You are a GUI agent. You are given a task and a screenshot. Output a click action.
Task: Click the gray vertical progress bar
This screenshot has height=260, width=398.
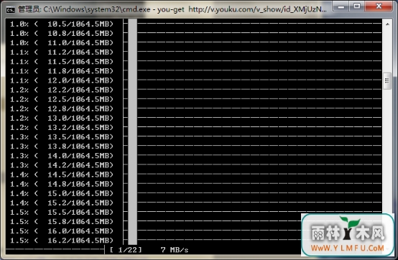pyautogui.click(x=132, y=131)
